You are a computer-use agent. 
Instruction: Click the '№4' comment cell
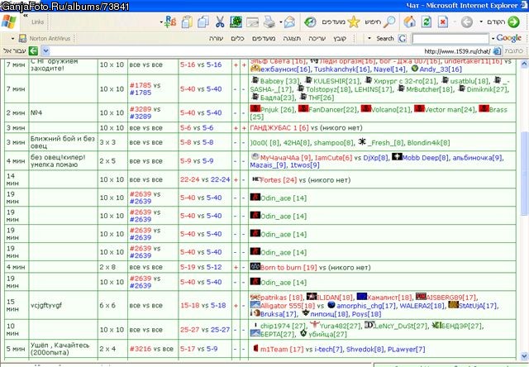point(63,112)
